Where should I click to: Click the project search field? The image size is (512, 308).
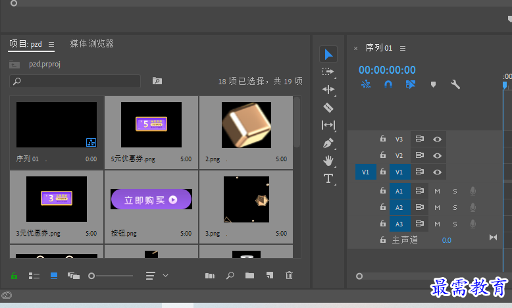[x=75, y=81]
